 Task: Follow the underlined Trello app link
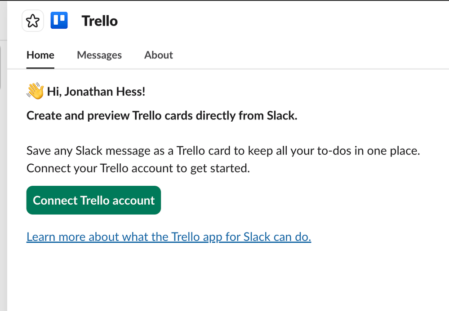[168, 237]
